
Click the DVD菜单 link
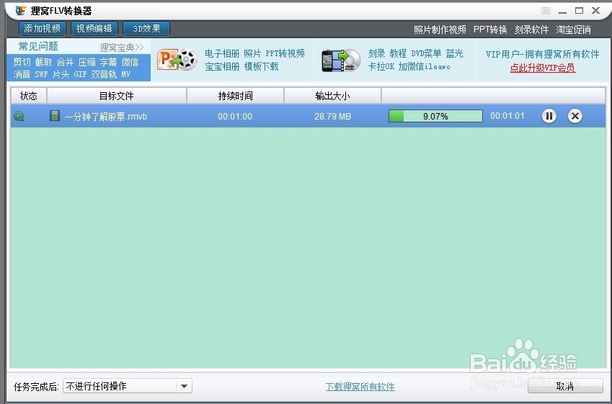[x=427, y=53]
